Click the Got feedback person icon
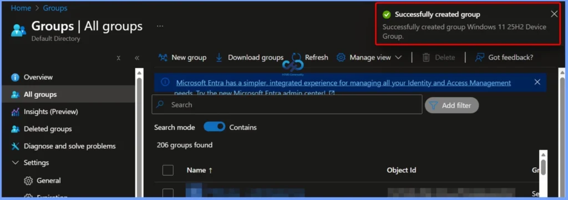 click(480, 57)
